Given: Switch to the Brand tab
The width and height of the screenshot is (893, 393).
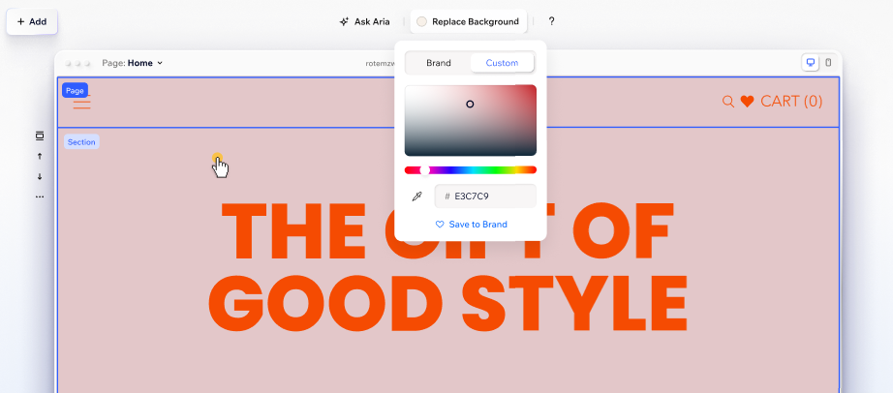Looking at the screenshot, I should [x=439, y=63].
